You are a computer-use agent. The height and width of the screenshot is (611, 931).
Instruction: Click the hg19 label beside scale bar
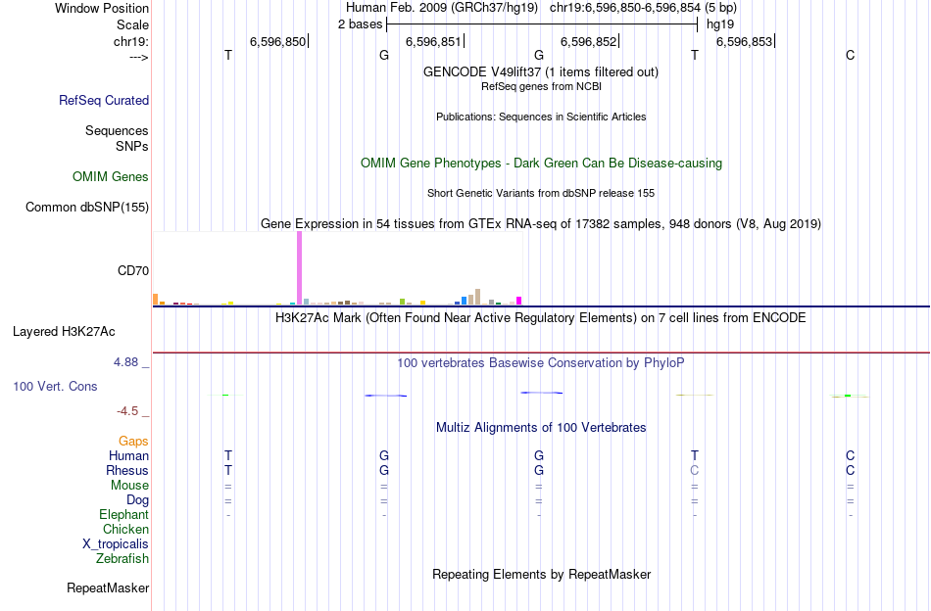(720, 24)
